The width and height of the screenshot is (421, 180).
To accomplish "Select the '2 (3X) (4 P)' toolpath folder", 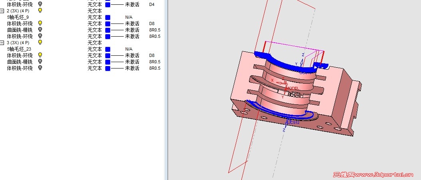I will [18, 11].
